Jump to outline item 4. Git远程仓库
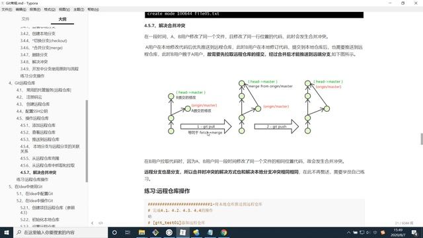The image size is (423, 238). click(x=22, y=83)
